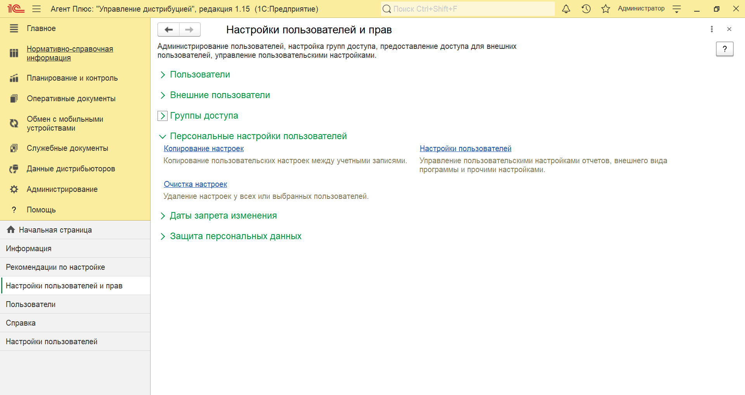This screenshot has height=395, width=745.
Task: Close the settings page with X
Action: tap(729, 29)
